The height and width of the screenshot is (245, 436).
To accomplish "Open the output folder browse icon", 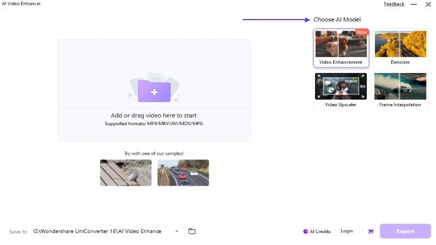I will (x=192, y=231).
